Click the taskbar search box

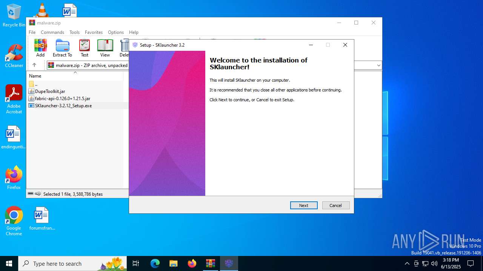point(72,263)
